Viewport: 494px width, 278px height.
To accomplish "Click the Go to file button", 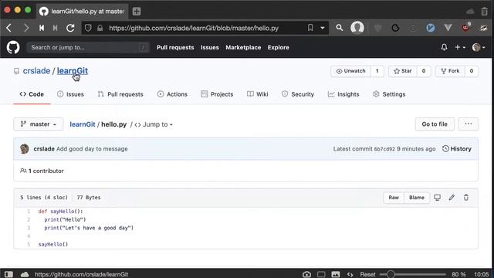I will (435, 124).
